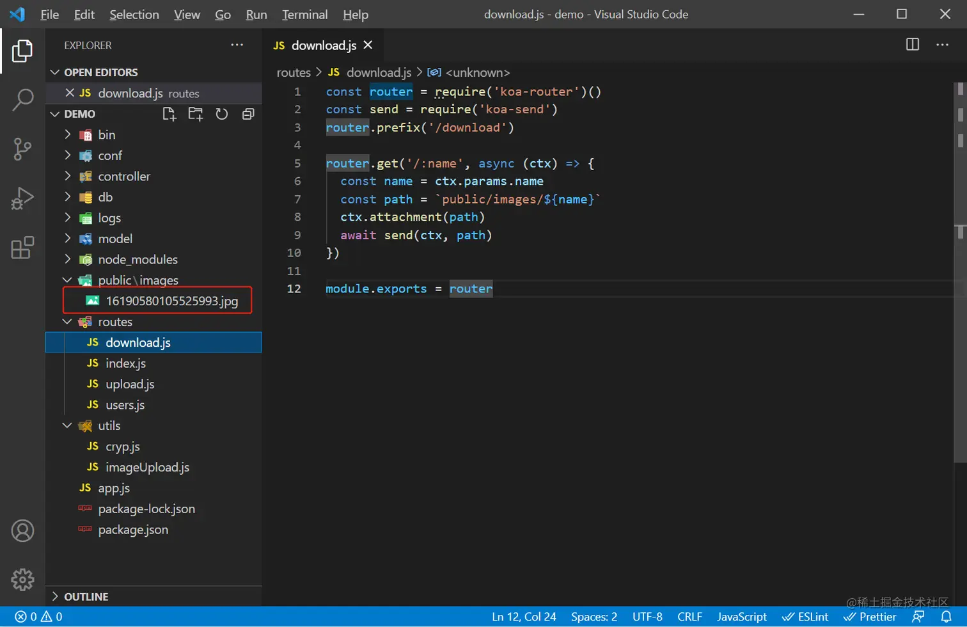Click the New Folder icon in DEMO
The image size is (967, 627).
(195, 114)
